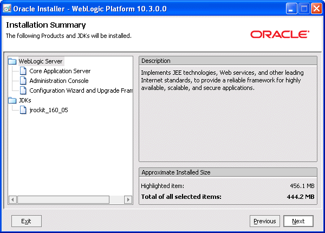325x233 pixels.
Task: Select jrockit_160_05 in the tree
Action: 49,110
